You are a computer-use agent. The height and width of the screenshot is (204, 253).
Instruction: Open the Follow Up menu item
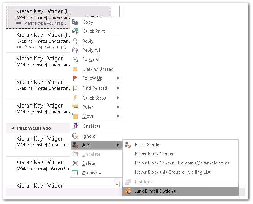(96, 78)
